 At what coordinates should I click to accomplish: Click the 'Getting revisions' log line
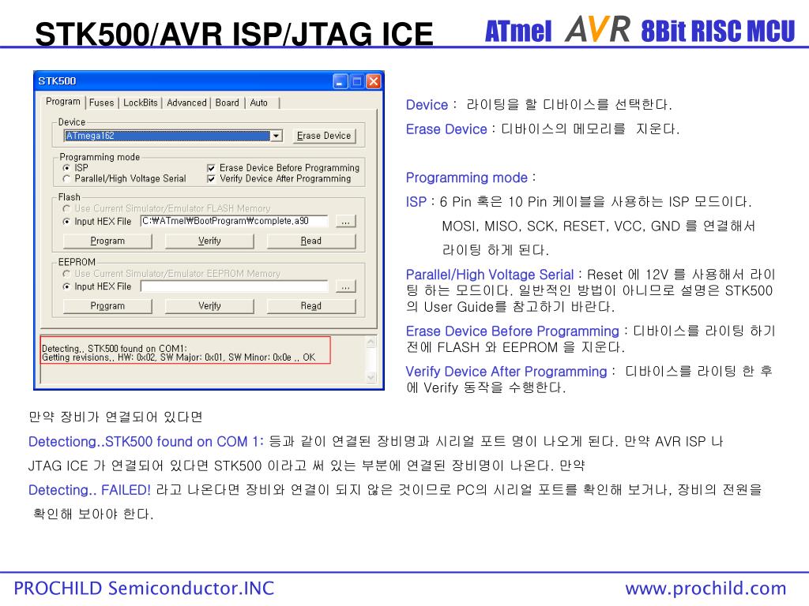click(179, 357)
